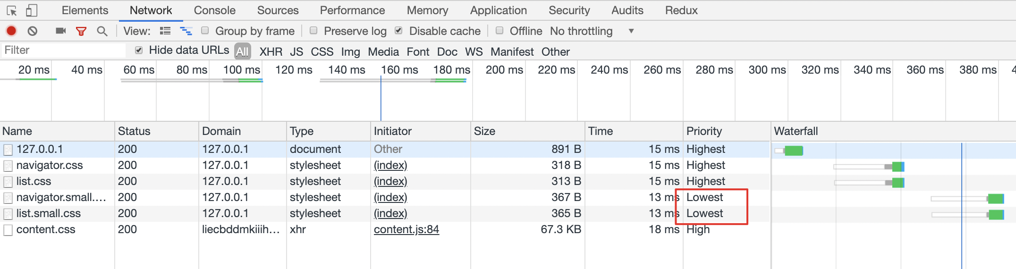Click the green waterfall bar for 127.0.0.1
The width and height of the screenshot is (1016, 269).
794,151
